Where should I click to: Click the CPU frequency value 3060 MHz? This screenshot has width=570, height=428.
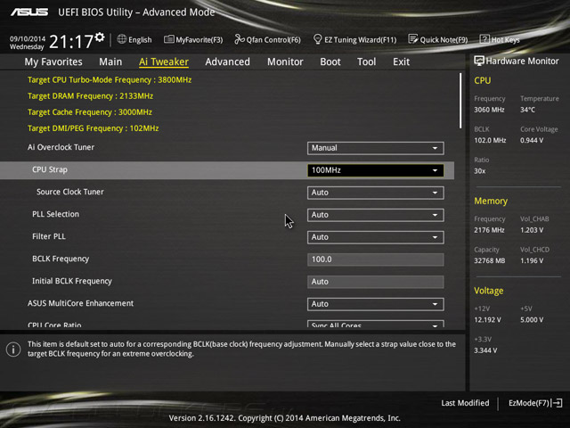(489, 110)
